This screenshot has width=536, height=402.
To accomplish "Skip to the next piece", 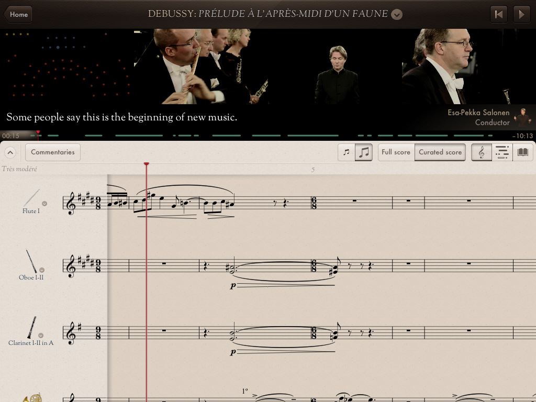I will coord(521,14).
